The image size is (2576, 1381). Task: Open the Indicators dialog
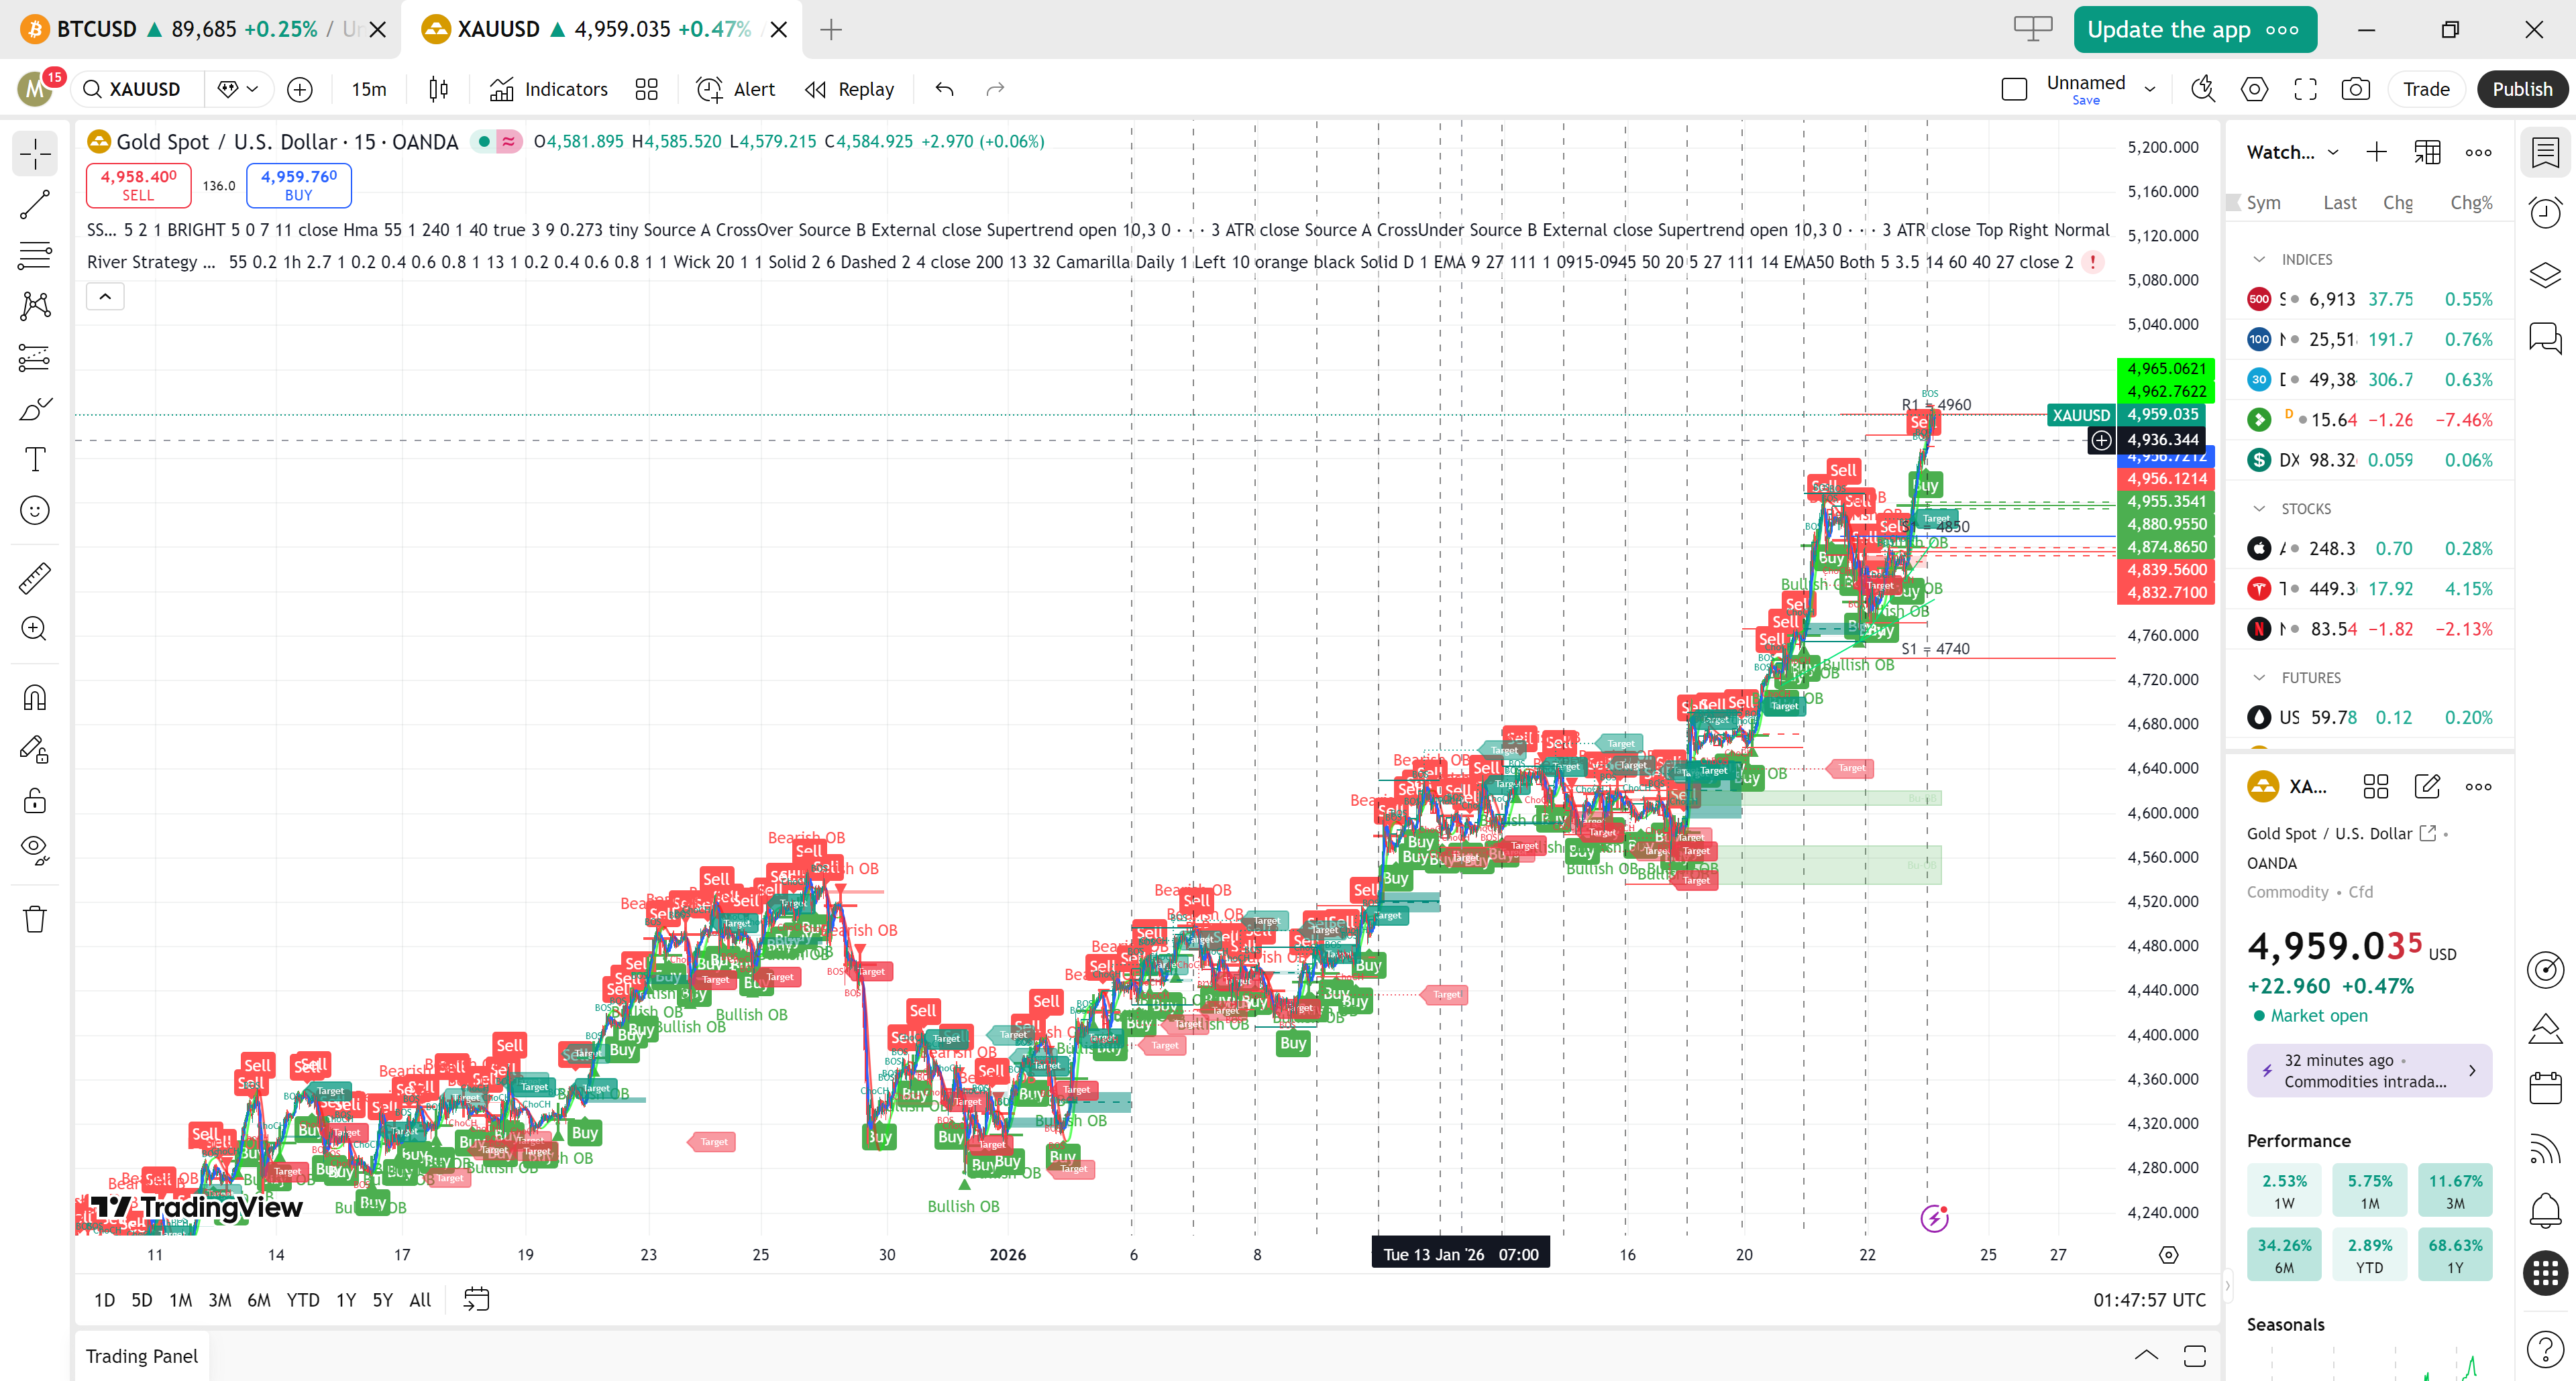548,89
